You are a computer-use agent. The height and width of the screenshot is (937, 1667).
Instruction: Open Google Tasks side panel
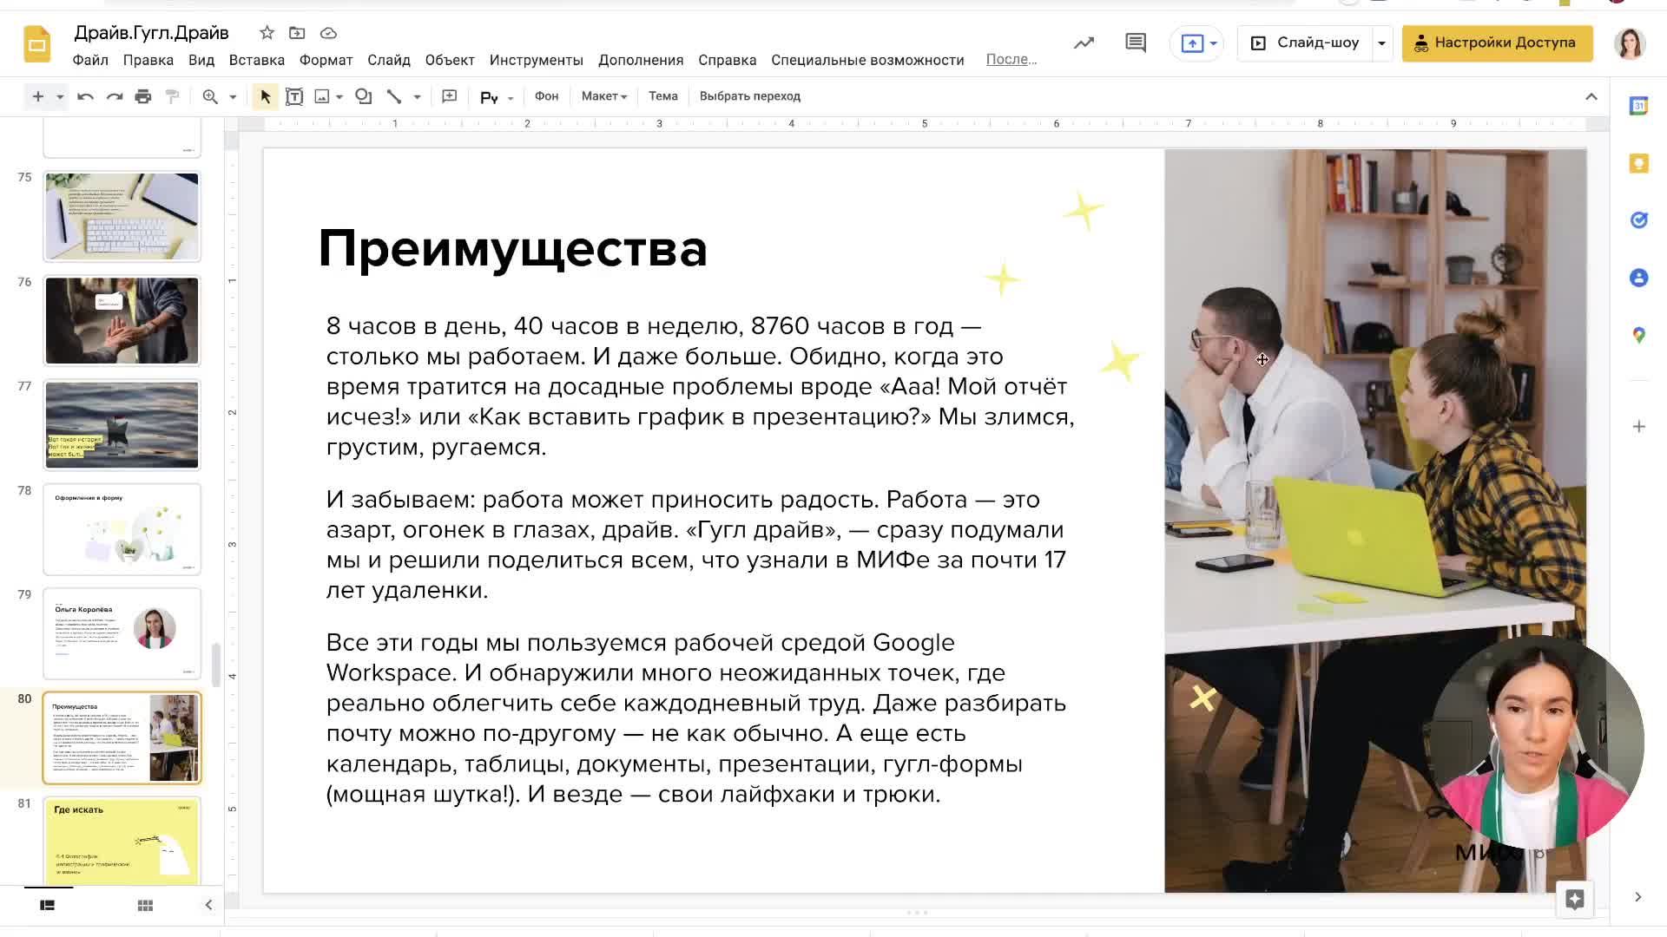1638,220
